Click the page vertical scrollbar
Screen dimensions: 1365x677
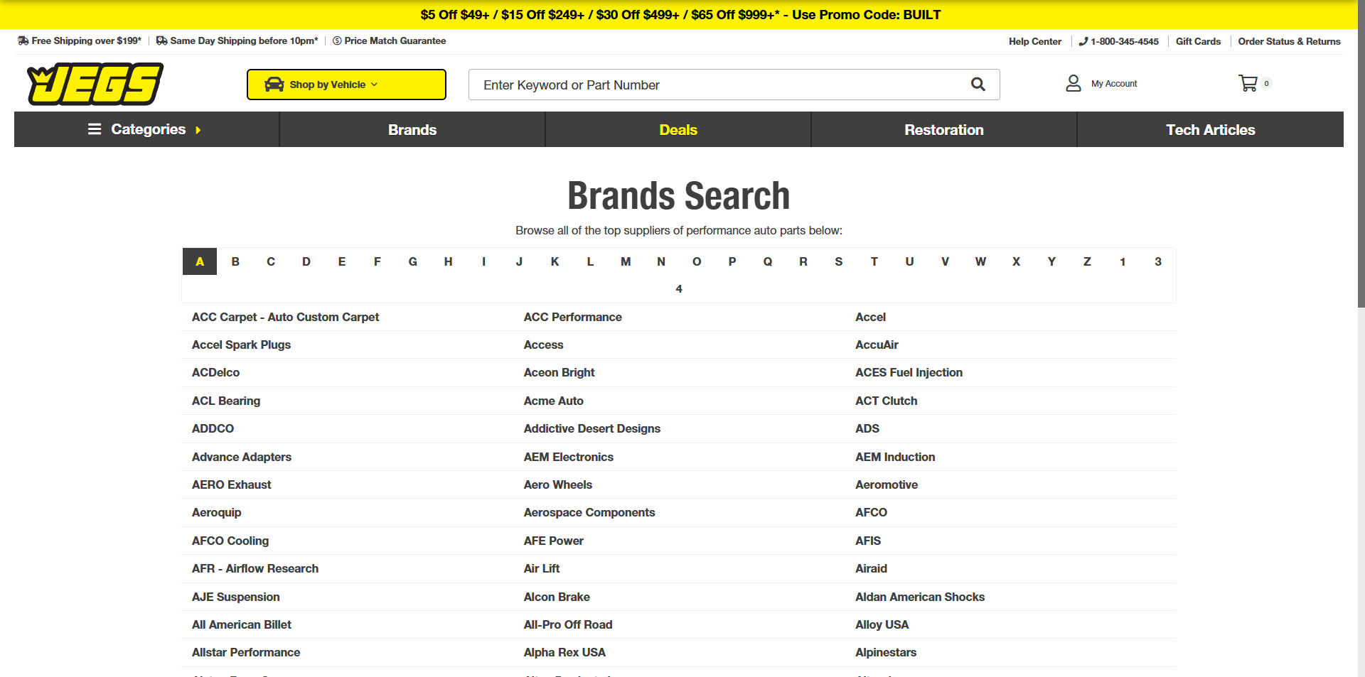1361,338
